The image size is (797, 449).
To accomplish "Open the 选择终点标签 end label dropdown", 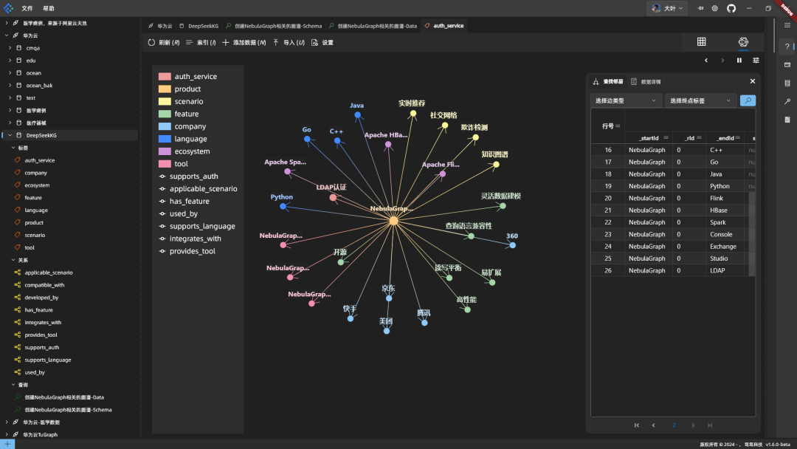I will click(700, 100).
